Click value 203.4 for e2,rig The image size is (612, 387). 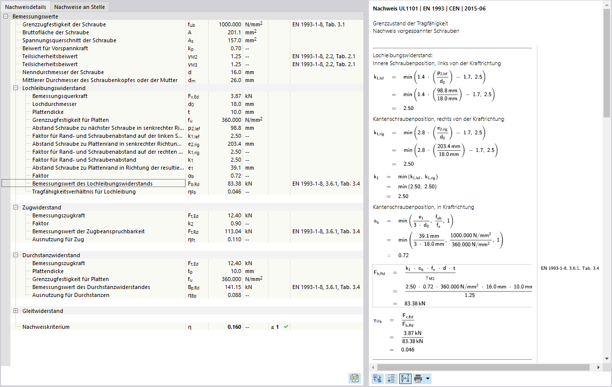235,144
